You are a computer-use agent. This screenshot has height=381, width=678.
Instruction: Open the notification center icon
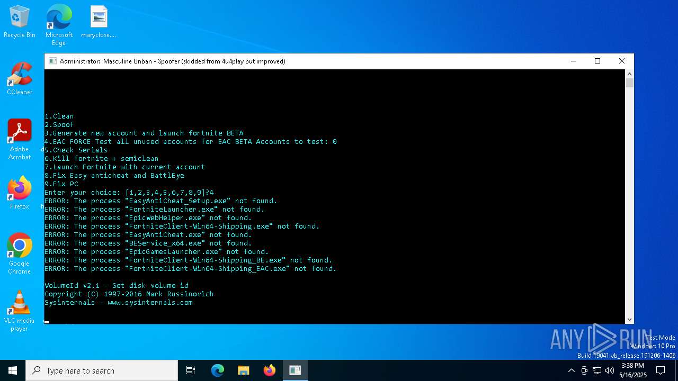pyautogui.click(x=661, y=370)
